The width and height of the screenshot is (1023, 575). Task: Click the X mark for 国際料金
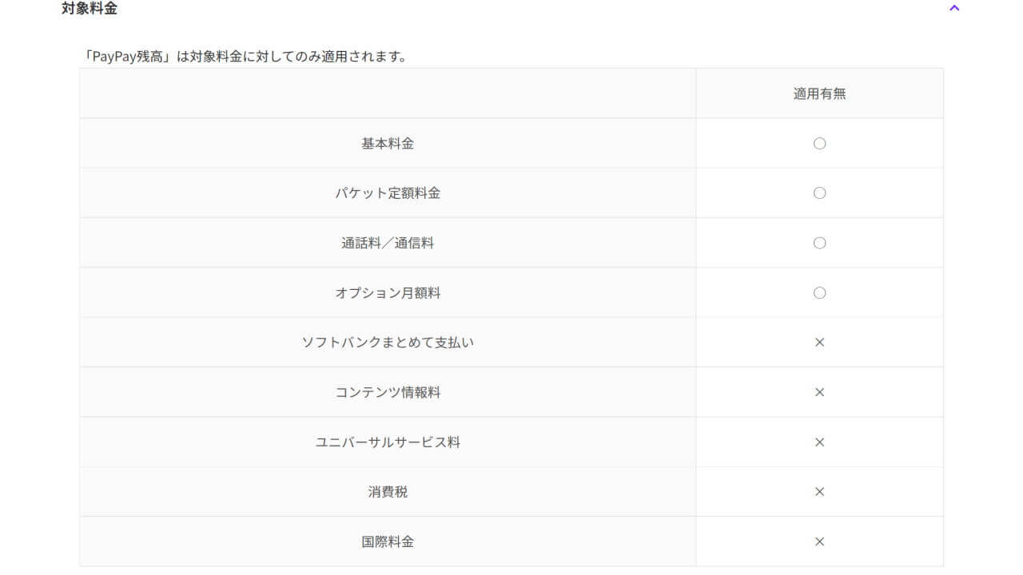[x=819, y=541]
